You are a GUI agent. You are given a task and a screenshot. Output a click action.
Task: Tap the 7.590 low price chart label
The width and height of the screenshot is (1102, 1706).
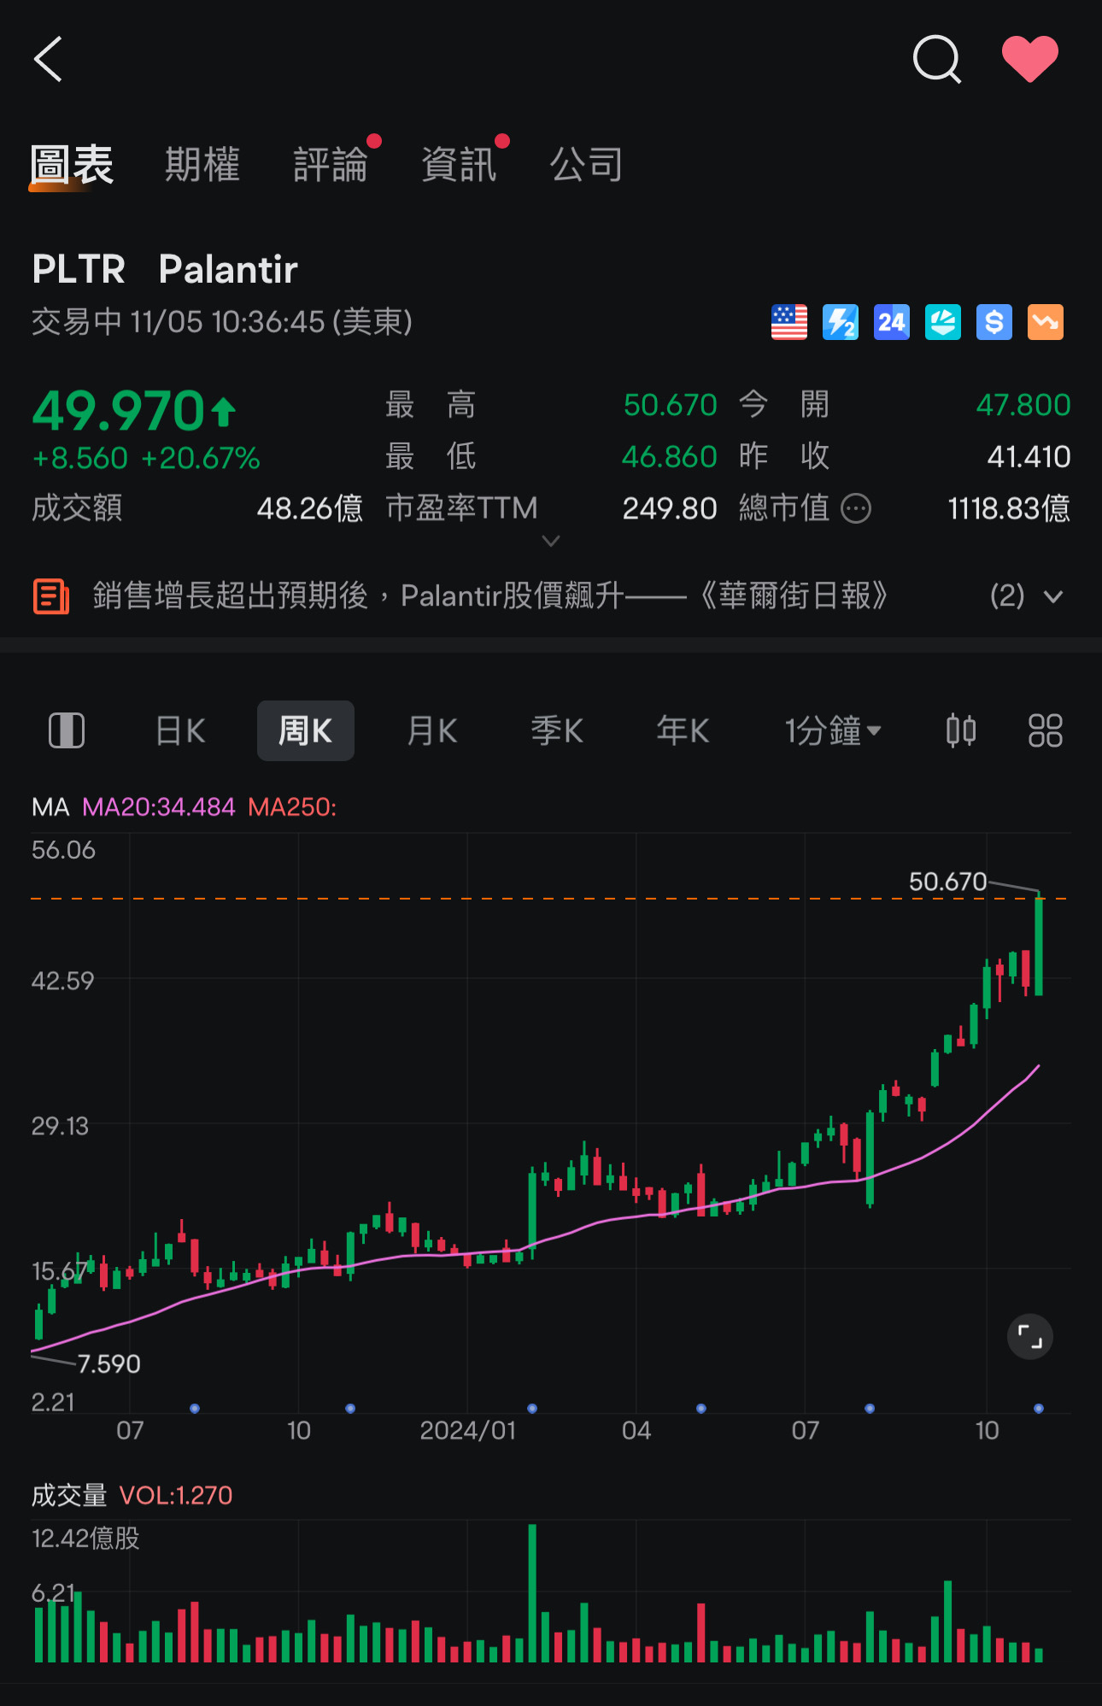[x=109, y=1364]
